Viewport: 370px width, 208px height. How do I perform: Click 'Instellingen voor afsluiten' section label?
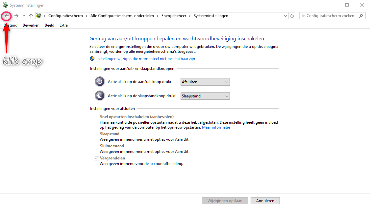click(x=112, y=109)
